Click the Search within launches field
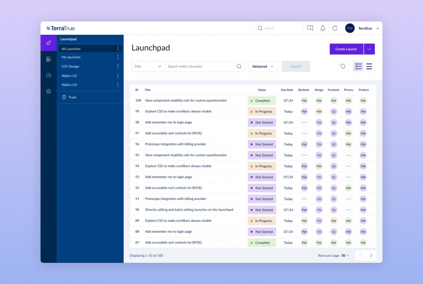Screen dimensions: 423x284 201,66
